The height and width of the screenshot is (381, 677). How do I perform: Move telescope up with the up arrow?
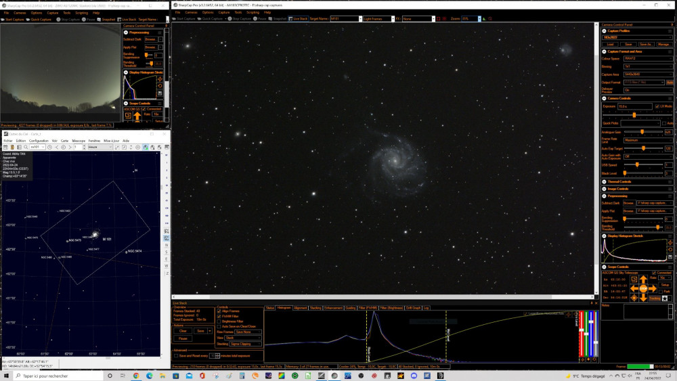point(643,279)
